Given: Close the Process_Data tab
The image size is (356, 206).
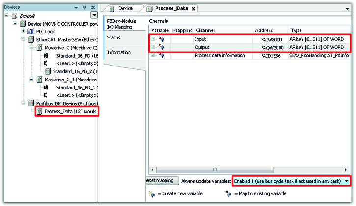Looking at the screenshot, I should coord(193,9).
